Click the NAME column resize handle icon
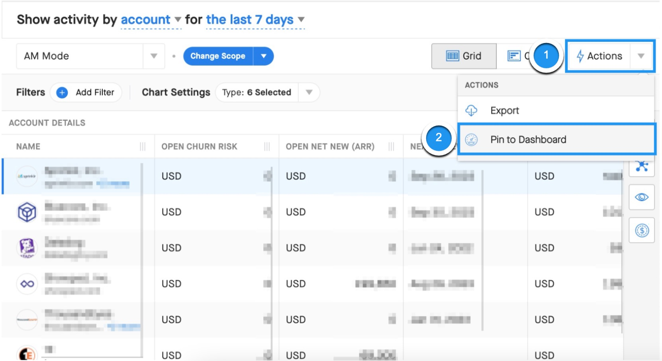This screenshot has height=361, width=662. coord(143,147)
